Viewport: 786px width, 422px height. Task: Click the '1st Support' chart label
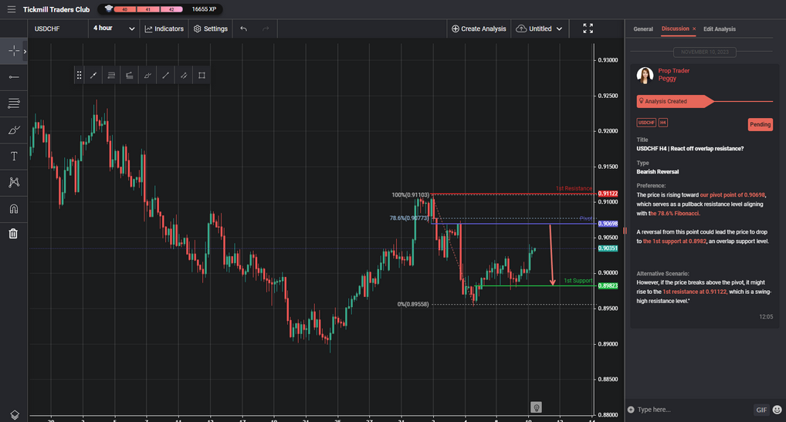[x=578, y=281]
